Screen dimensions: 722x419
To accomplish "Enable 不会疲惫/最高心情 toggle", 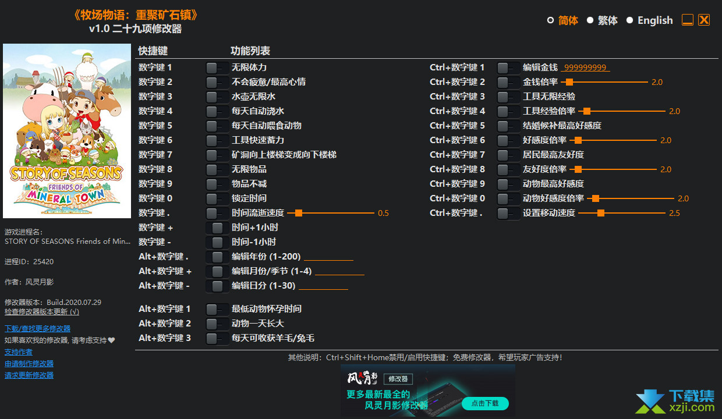I will (x=217, y=82).
